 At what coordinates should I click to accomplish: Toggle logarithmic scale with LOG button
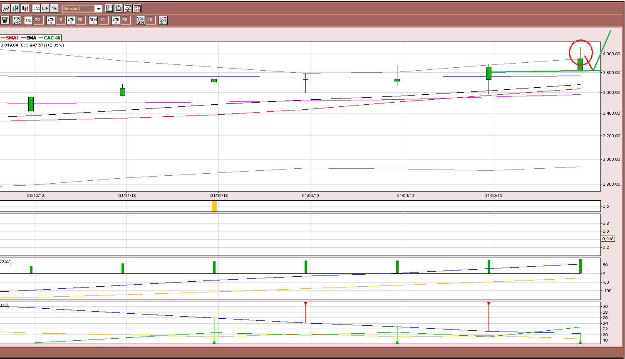36,8
